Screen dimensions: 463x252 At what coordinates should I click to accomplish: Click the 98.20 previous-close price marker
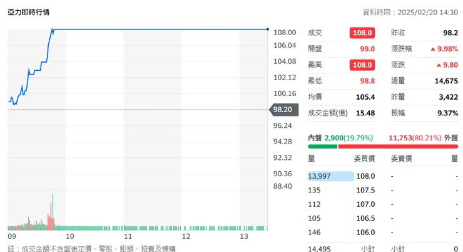pos(284,110)
